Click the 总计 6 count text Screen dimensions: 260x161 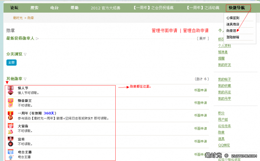[201, 79]
